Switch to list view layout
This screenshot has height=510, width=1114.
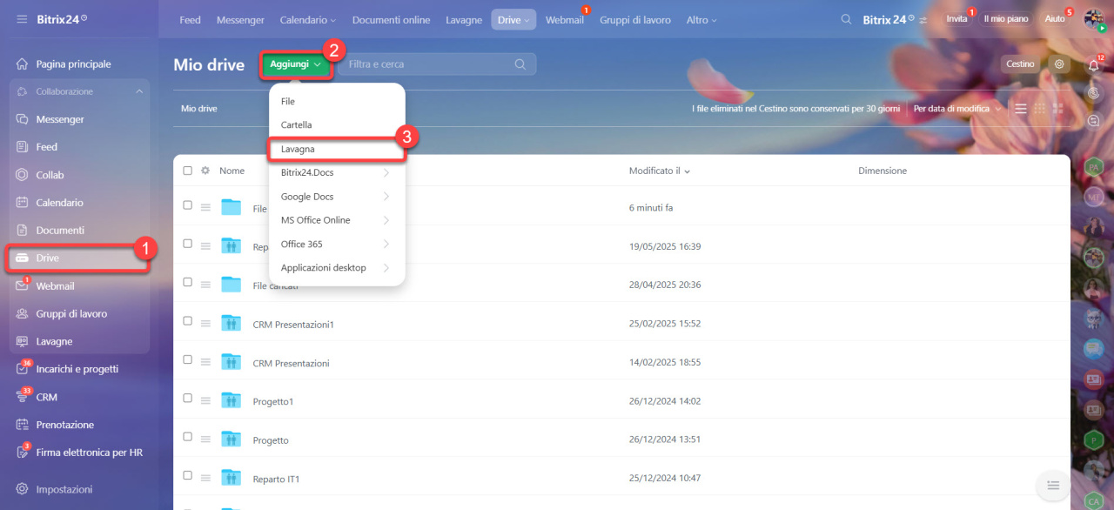[x=1020, y=109]
